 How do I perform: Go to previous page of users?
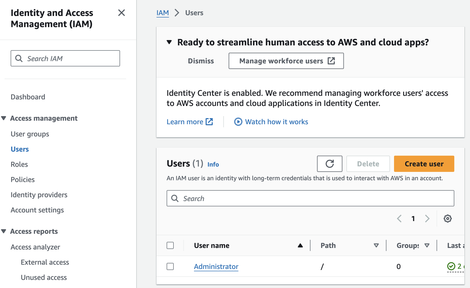coord(399,219)
